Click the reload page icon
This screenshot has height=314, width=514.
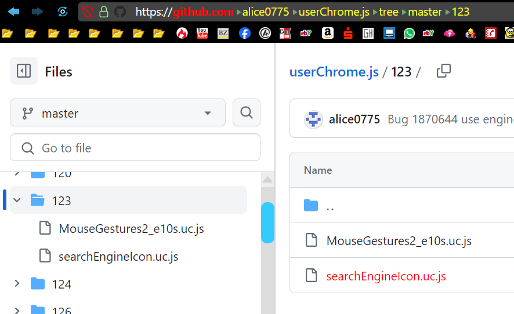point(62,12)
